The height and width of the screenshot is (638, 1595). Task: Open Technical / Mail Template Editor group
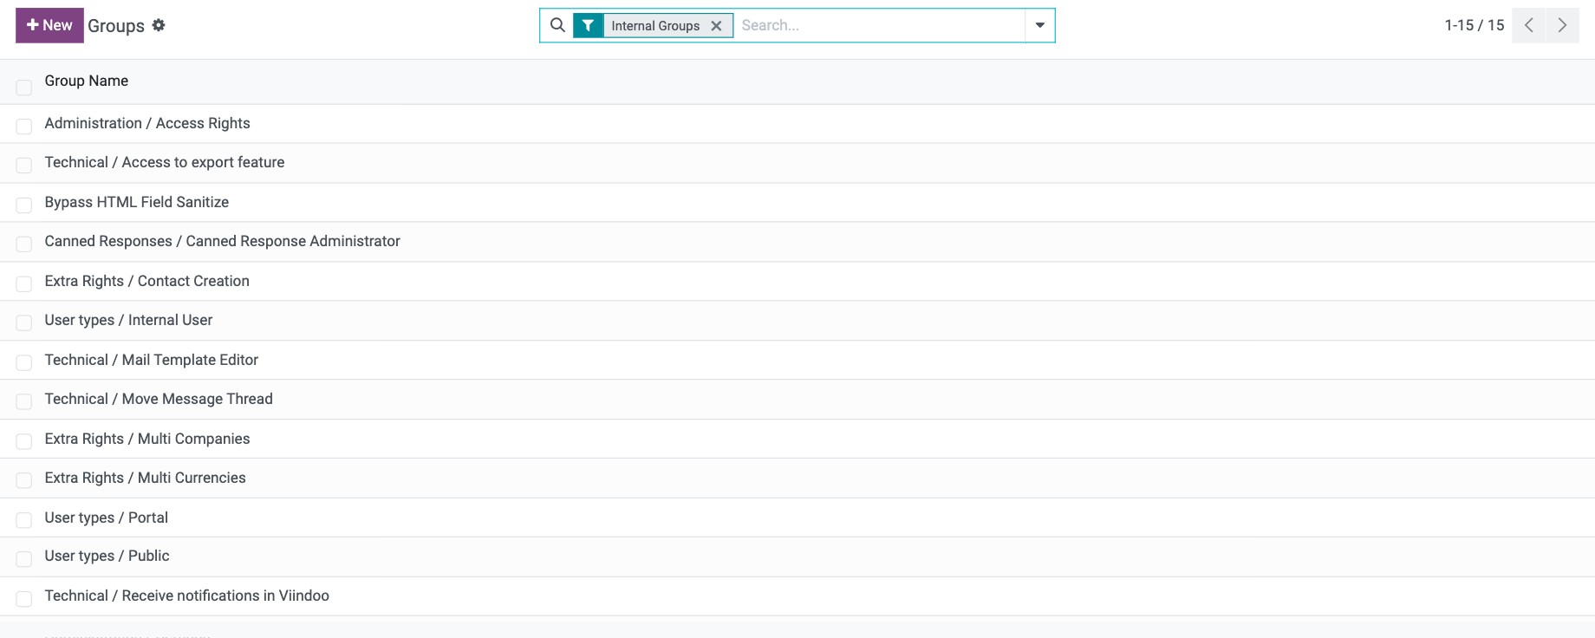(152, 360)
